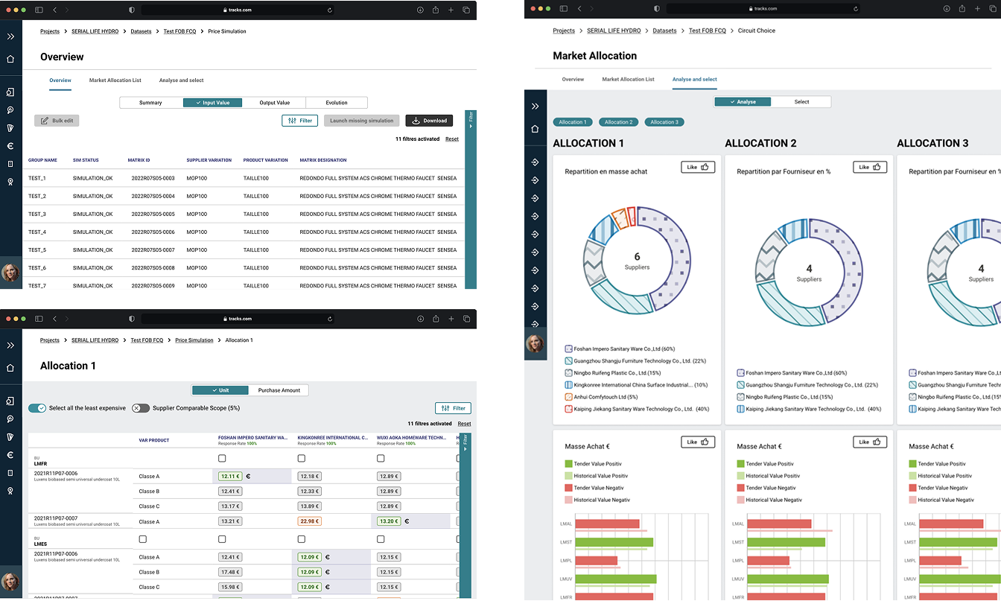
Task: Toggle off Select all the least expensive
Action: tap(37, 408)
